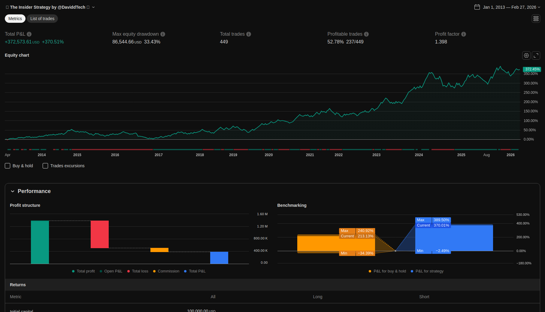545x312 pixels.
Task: Click info icon next to Total trades
Action: coord(249,34)
